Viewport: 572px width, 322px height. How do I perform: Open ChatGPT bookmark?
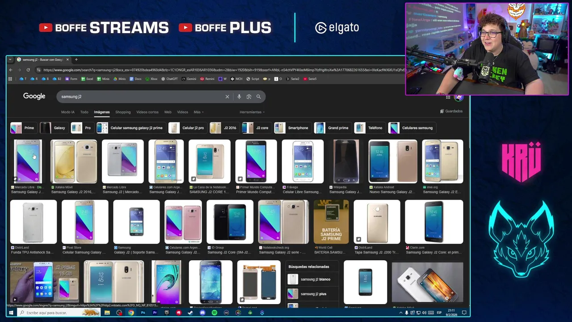pyautogui.click(x=169, y=79)
